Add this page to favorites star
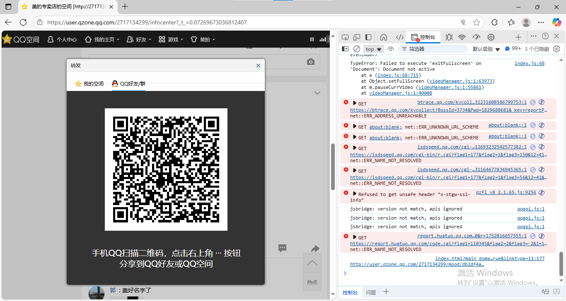 coord(477,22)
